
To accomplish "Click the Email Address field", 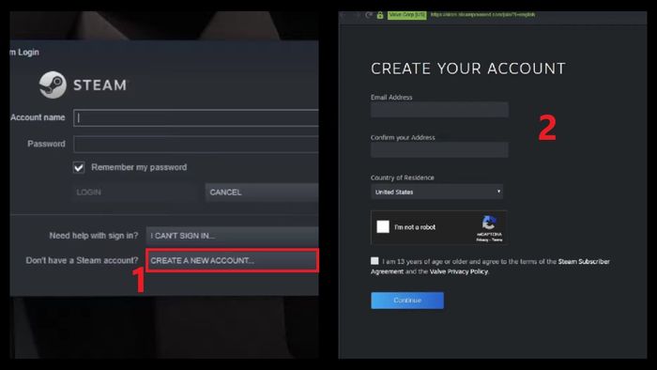I will [x=439, y=110].
